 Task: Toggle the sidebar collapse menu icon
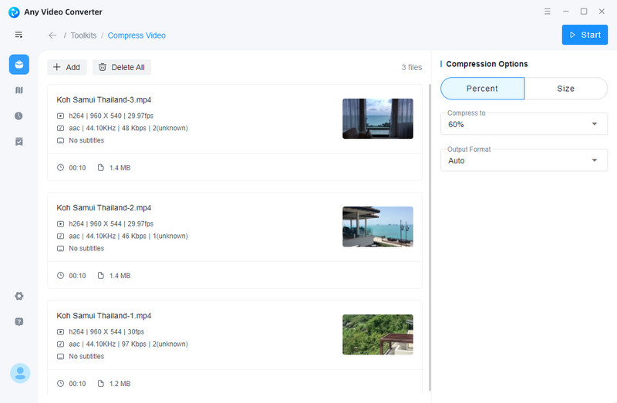(19, 35)
